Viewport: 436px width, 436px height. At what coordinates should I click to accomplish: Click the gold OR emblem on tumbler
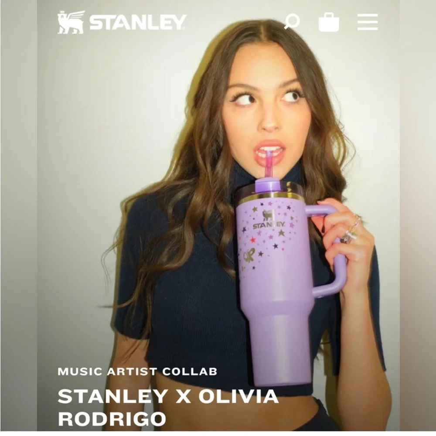(x=249, y=255)
